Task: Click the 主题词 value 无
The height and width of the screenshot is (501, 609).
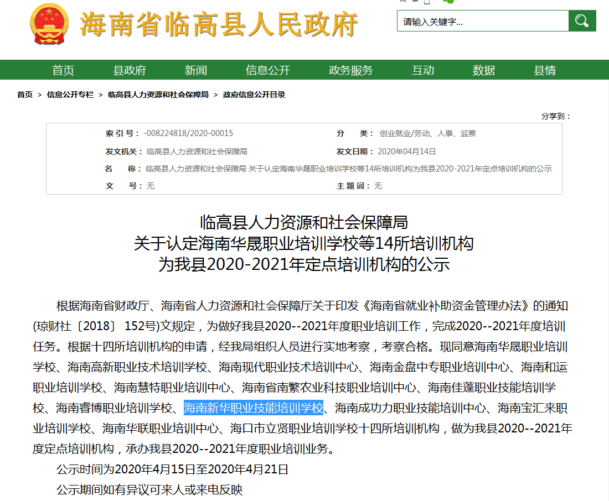Action: point(378,186)
